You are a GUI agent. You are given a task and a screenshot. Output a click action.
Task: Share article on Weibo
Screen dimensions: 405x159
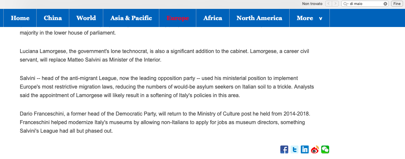(x=315, y=149)
